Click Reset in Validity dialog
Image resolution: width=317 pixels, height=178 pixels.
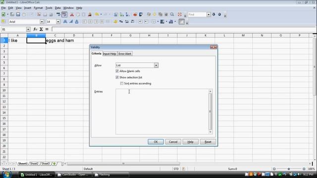click(x=208, y=142)
